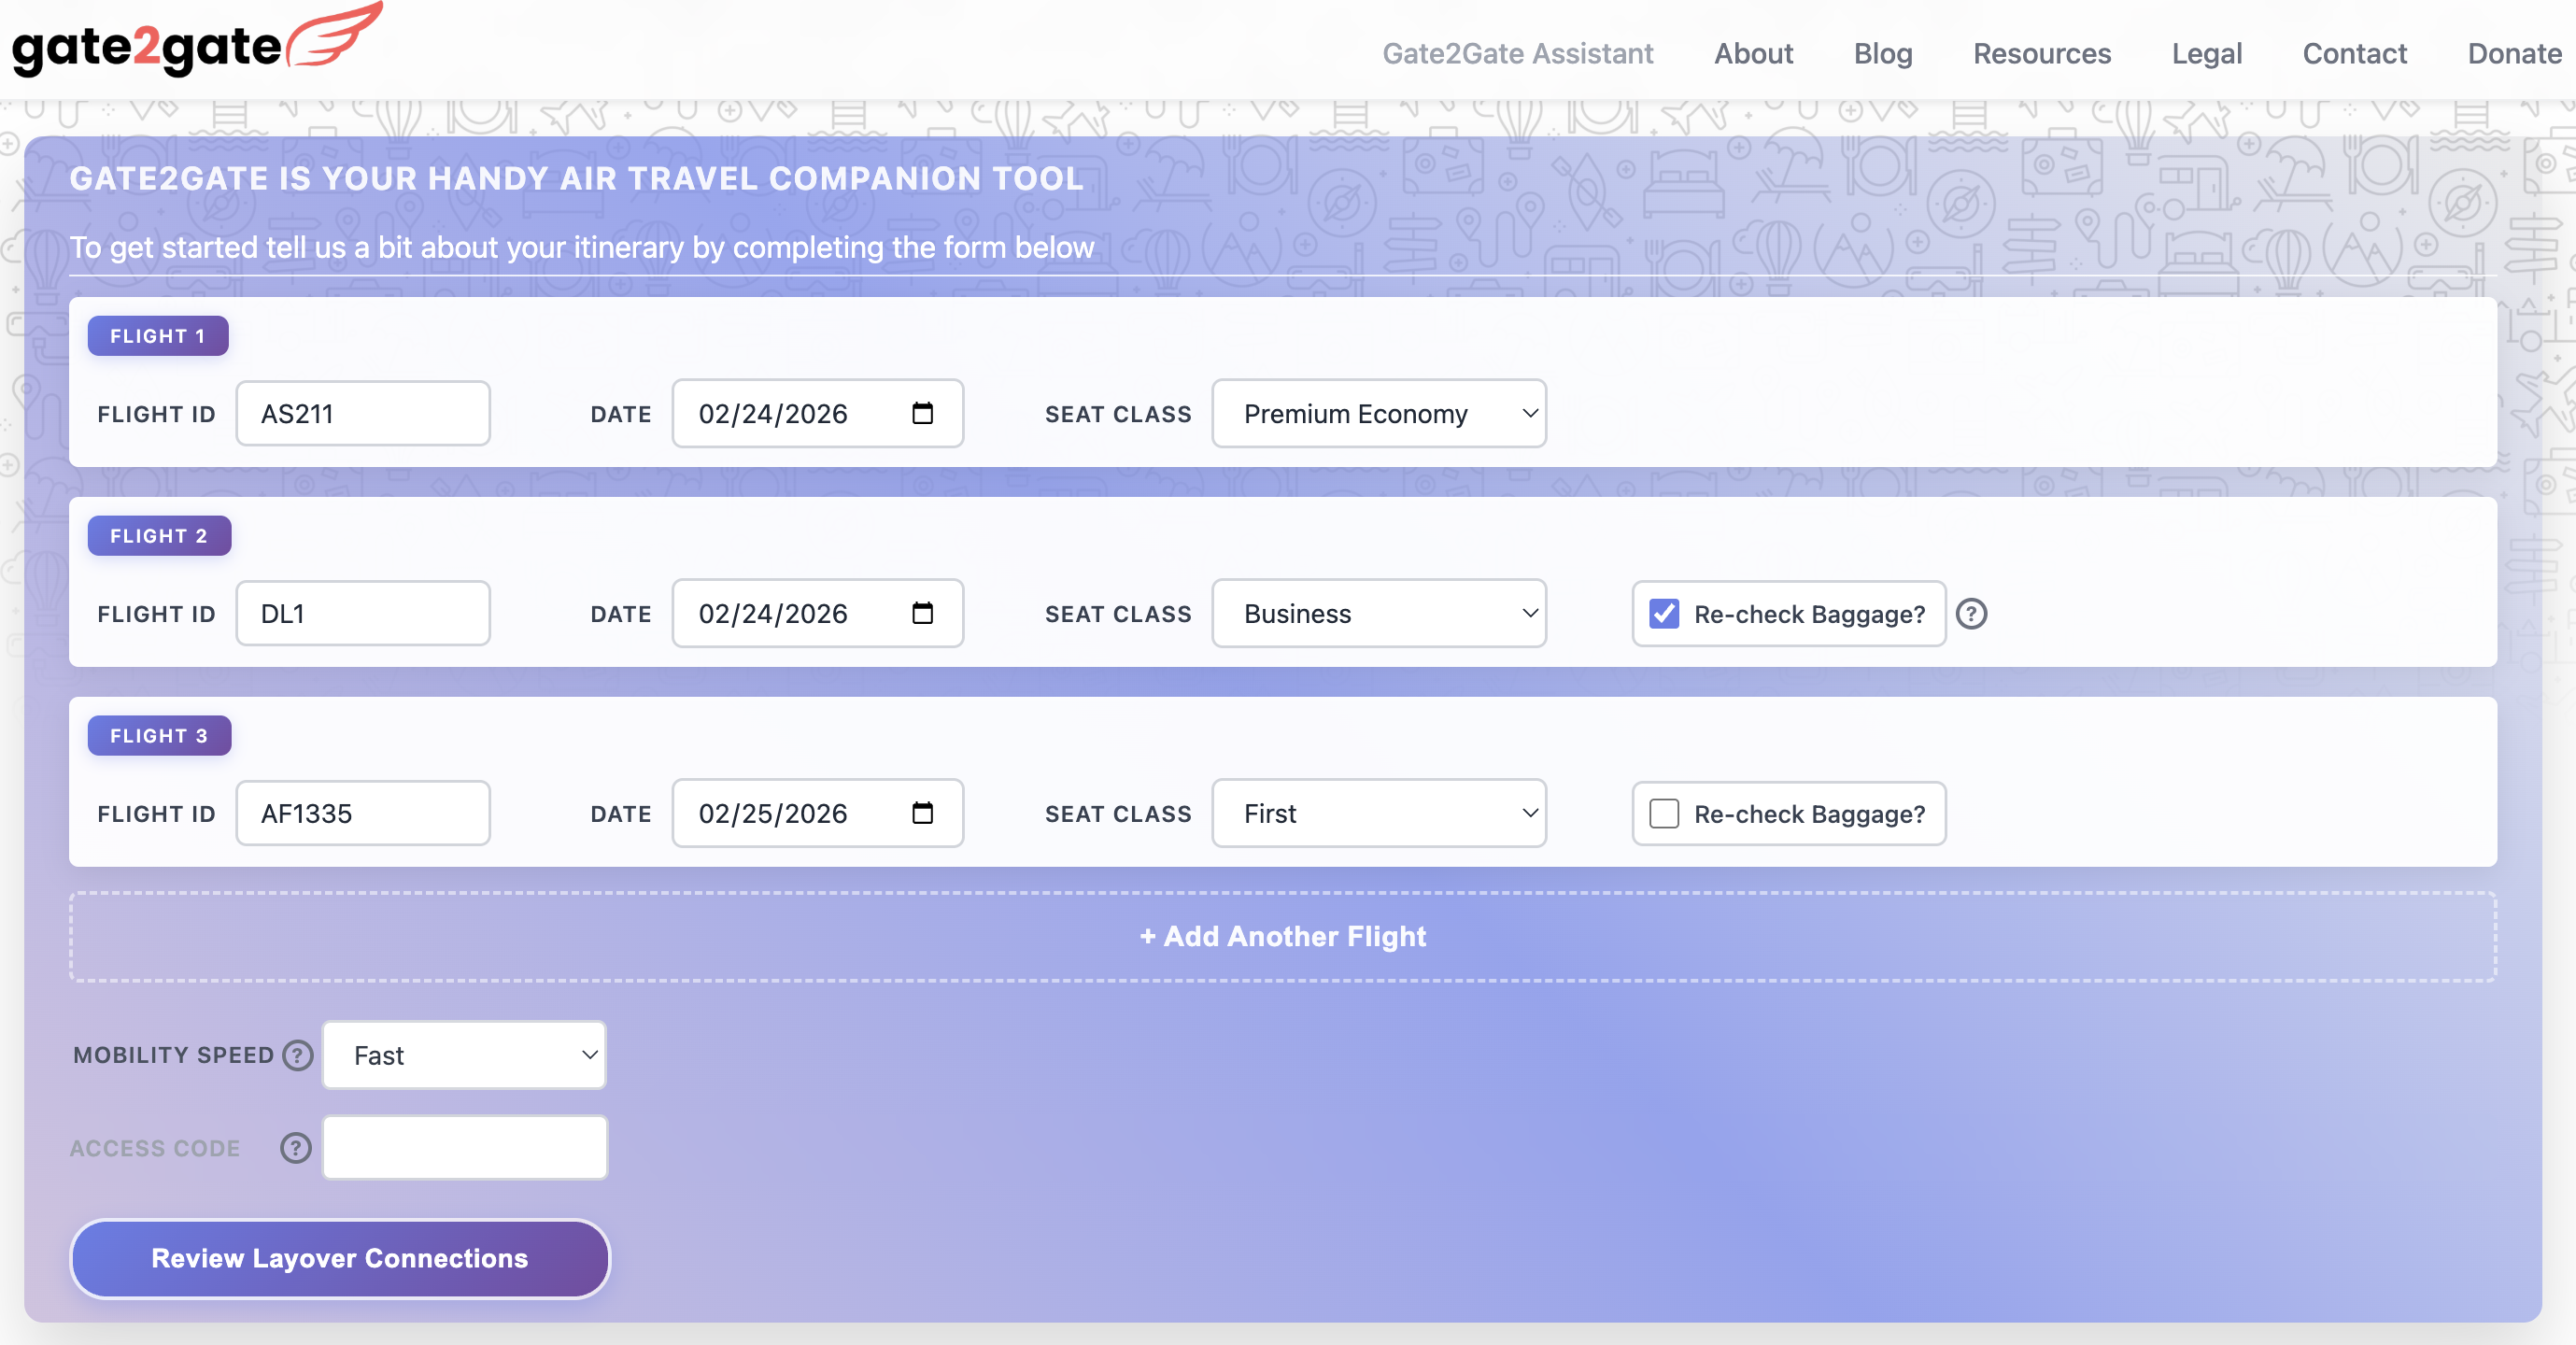Viewport: 2576px width, 1345px height.
Task: Click help icon beside Flight 2 Re-check Baggage
Action: [1970, 613]
